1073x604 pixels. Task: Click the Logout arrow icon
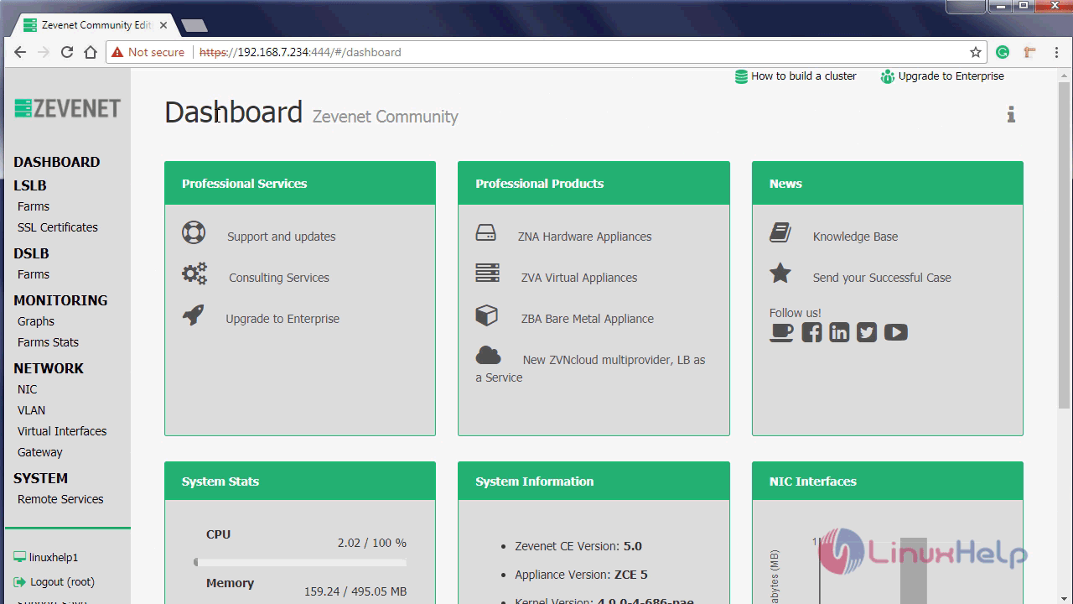point(19,581)
